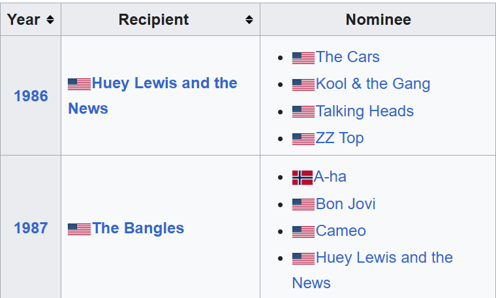Viewport: 496px width, 298px height.
Task: Sort the table by Year column arrows
Action: coord(50,20)
